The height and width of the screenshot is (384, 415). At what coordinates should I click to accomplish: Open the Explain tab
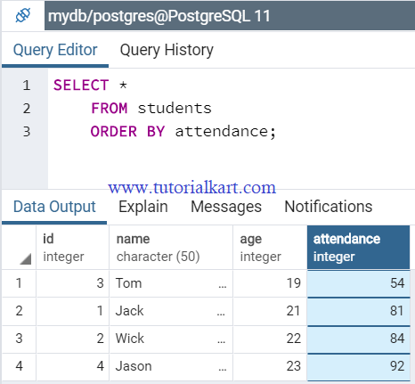point(143,207)
